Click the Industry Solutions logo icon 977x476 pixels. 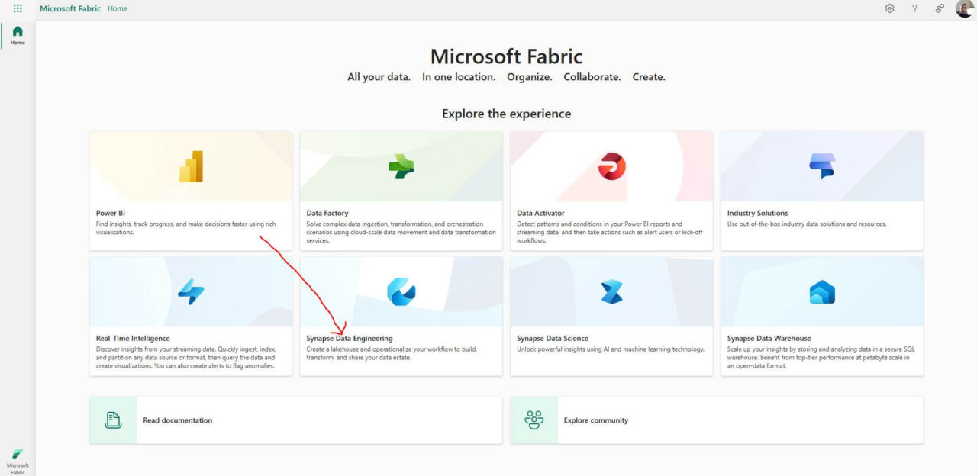click(822, 166)
